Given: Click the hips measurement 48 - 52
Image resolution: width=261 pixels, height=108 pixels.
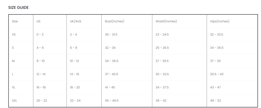Looking at the screenshot, I should (215, 101).
